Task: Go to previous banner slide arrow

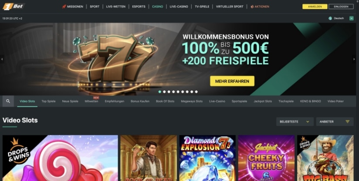Action: click(2, 59)
